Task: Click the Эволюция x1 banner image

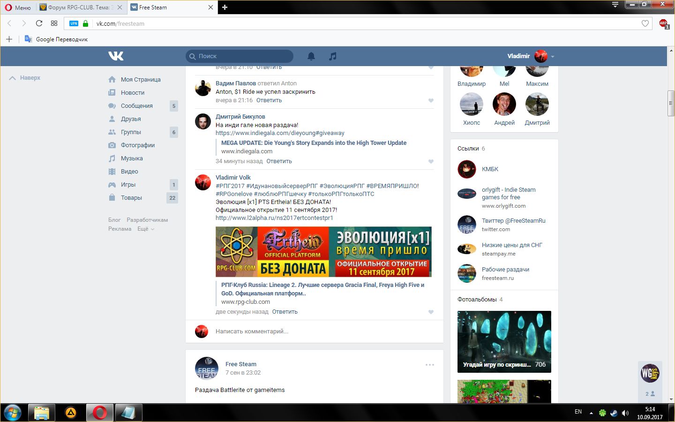Action: pos(323,252)
